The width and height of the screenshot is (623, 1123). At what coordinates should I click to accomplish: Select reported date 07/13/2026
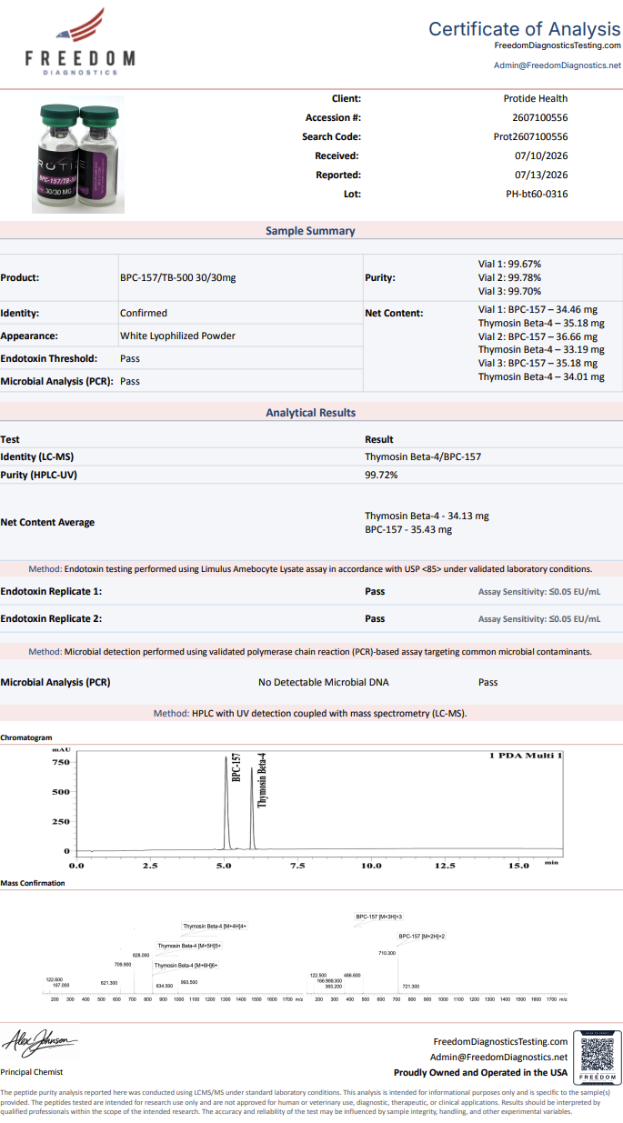click(x=541, y=175)
